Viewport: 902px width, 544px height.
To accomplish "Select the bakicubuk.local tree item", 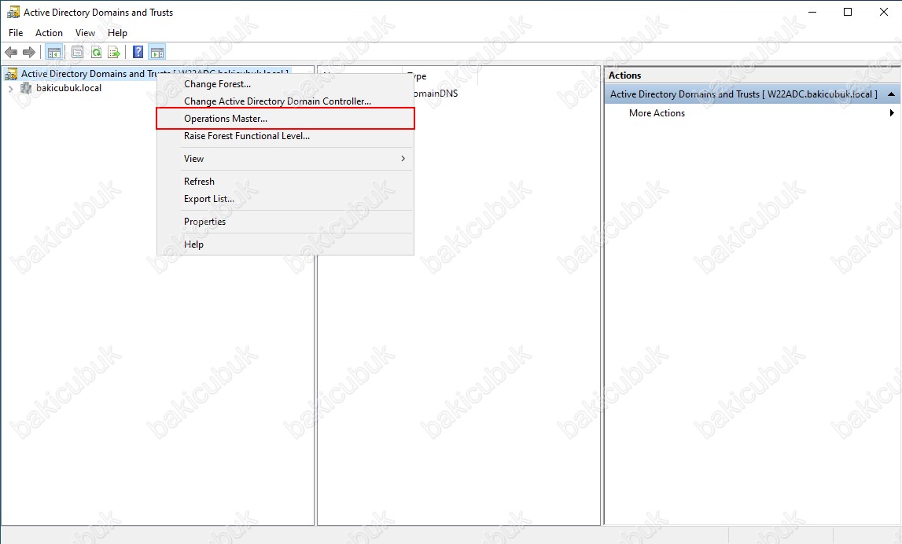I will (x=68, y=88).
